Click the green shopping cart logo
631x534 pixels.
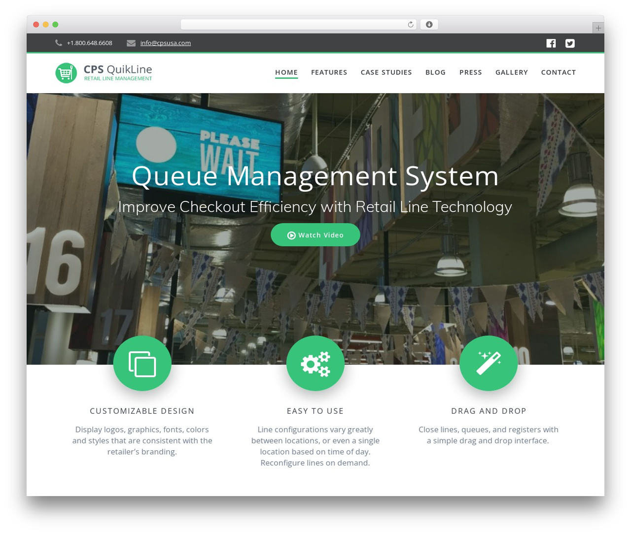(x=66, y=73)
